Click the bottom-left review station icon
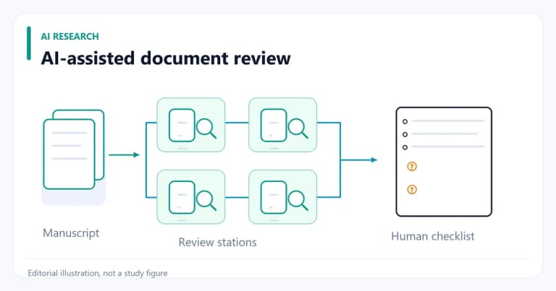This screenshot has width=556, height=291. click(191, 197)
